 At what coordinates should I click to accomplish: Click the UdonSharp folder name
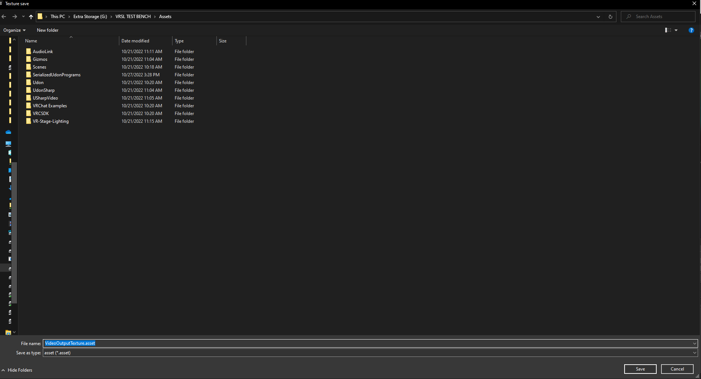[44, 90]
